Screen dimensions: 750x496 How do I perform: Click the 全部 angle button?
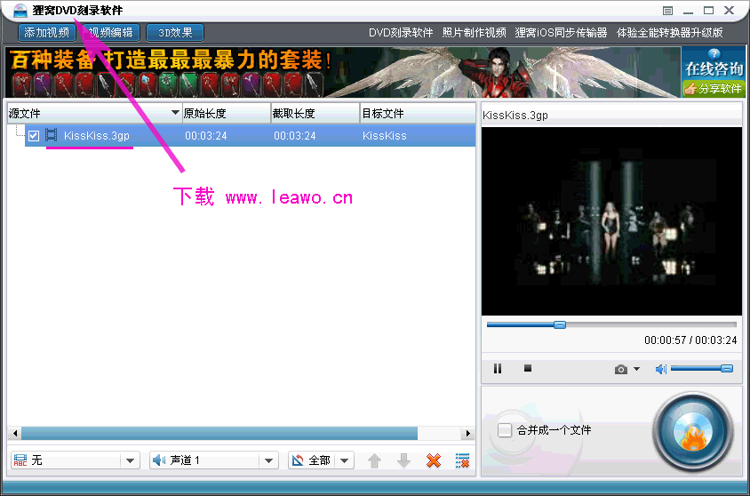[x=312, y=460]
